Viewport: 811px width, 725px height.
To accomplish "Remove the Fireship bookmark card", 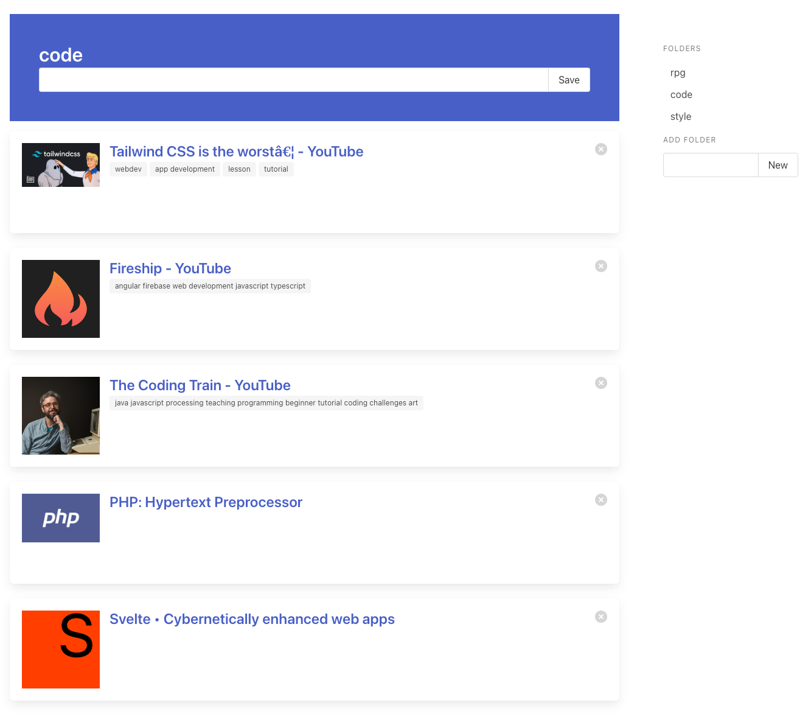I will (601, 266).
